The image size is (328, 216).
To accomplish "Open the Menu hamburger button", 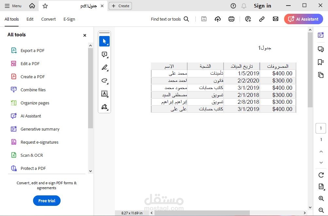I will pyautogui.click(x=13, y=6).
